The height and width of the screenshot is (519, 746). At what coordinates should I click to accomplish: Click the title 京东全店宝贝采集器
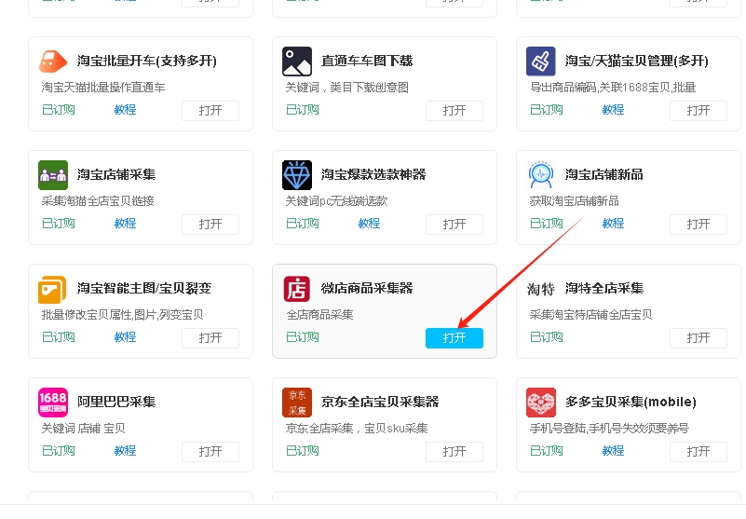tap(380, 402)
